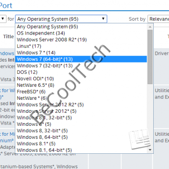Select Windows 8, 64-bit* (5)
169x169 pixels.
pyautogui.click(x=81, y=137)
